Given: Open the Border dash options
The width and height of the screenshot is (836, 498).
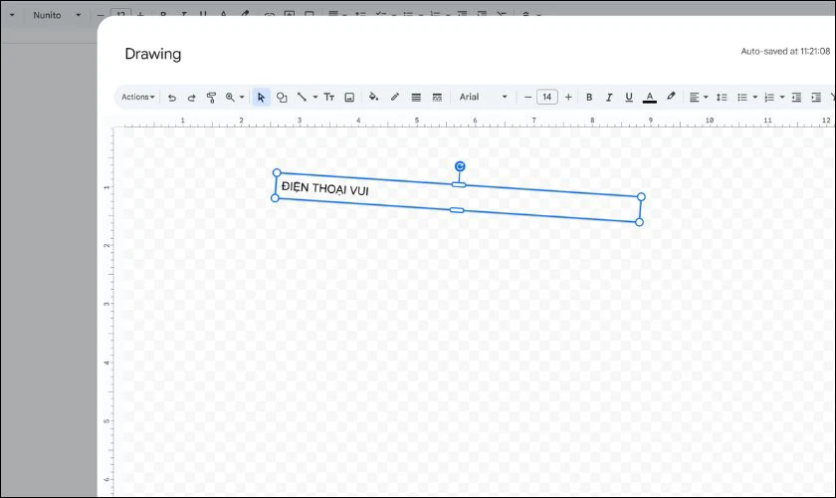Looking at the screenshot, I should 437,98.
